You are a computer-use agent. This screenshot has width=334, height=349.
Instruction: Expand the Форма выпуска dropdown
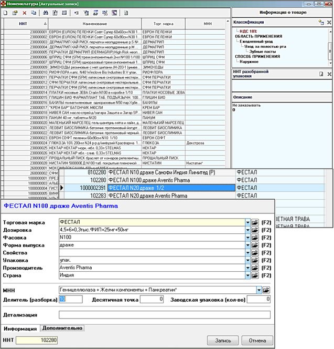[247, 245]
